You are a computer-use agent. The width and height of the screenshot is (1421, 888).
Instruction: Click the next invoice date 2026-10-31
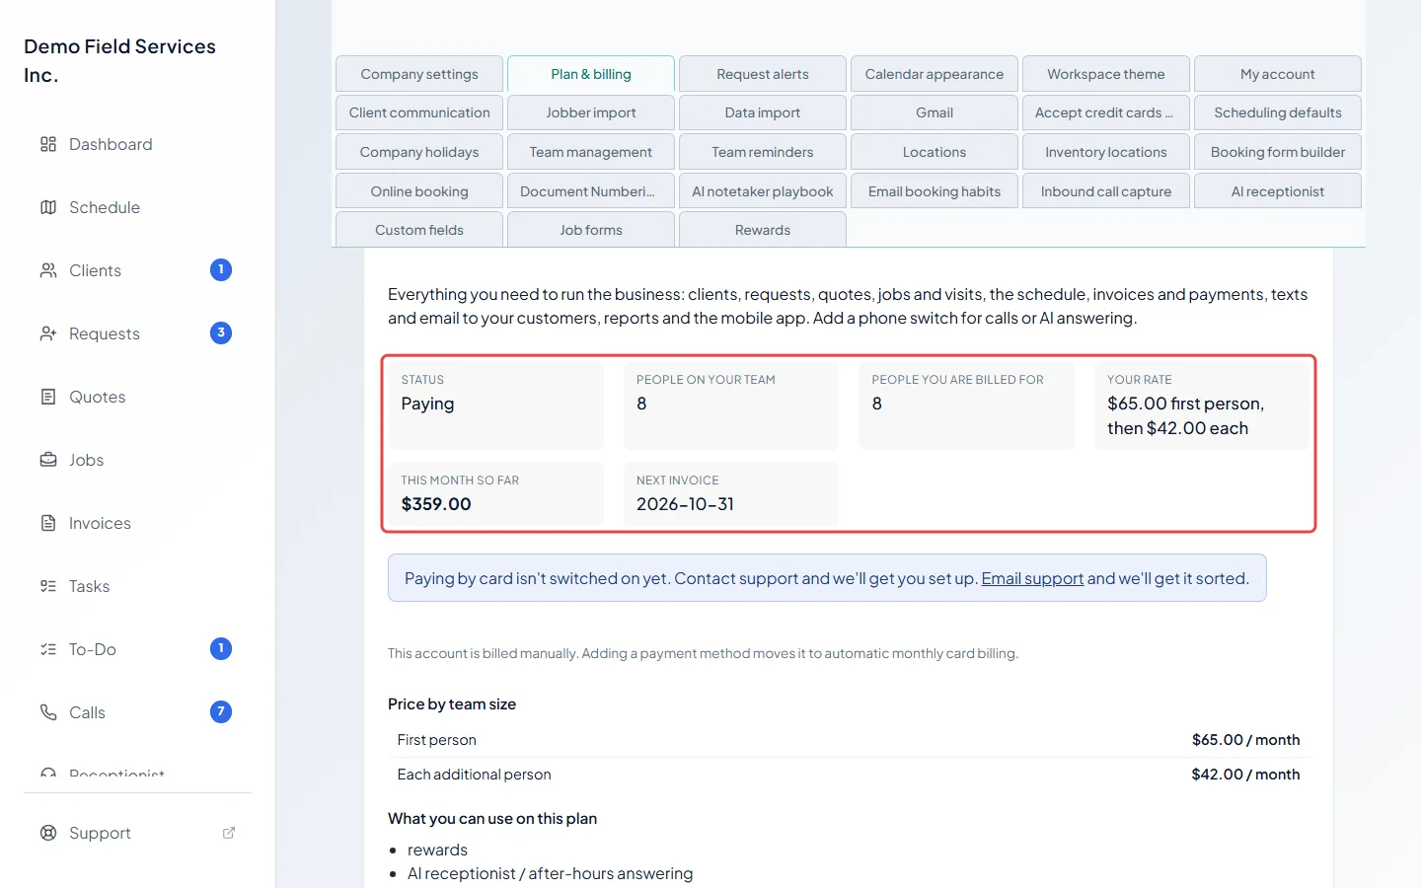pyautogui.click(x=685, y=504)
